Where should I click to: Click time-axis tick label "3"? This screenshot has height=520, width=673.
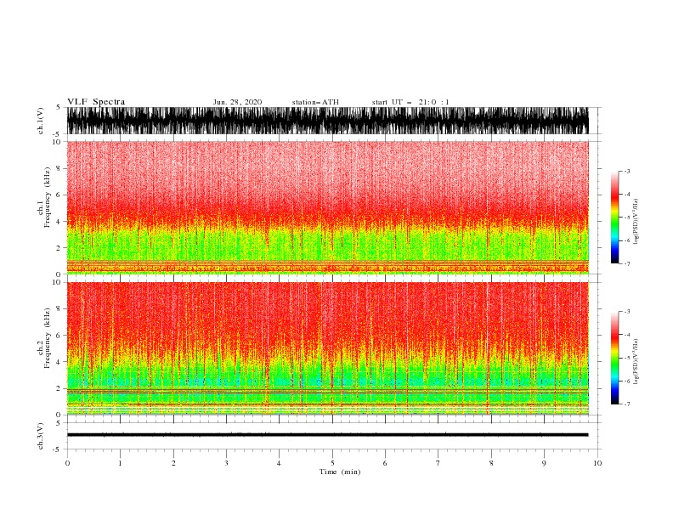(x=226, y=463)
